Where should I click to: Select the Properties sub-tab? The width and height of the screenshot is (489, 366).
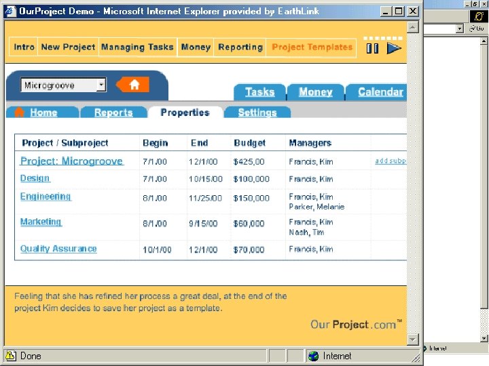(185, 113)
